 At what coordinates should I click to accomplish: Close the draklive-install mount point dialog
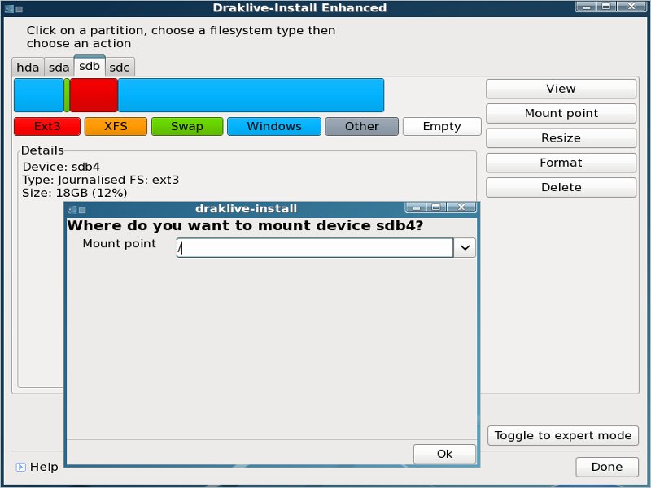pyautogui.click(x=462, y=208)
